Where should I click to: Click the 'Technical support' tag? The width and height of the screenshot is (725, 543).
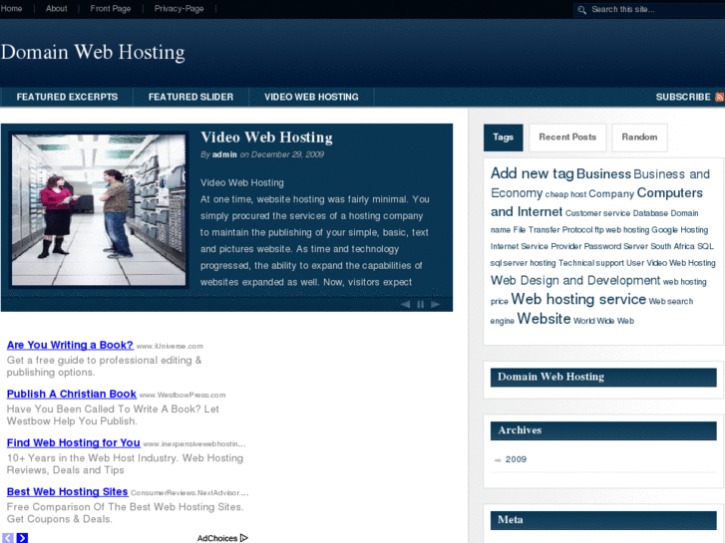click(x=591, y=263)
